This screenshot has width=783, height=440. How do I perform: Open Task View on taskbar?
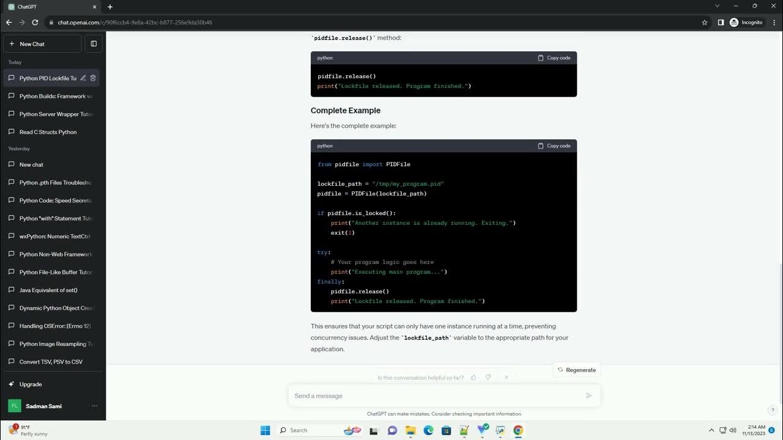374,430
